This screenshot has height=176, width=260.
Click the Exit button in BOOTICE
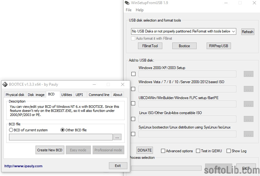tap(118, 166)
